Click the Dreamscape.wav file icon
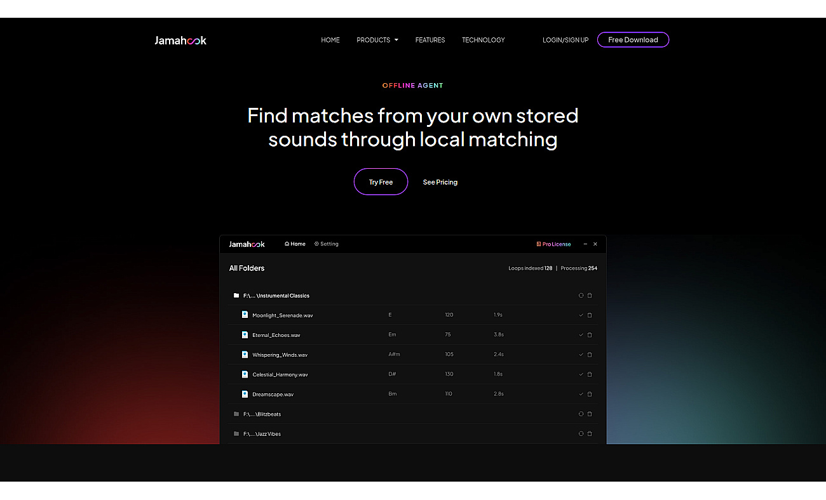 [x=245, y=394]
